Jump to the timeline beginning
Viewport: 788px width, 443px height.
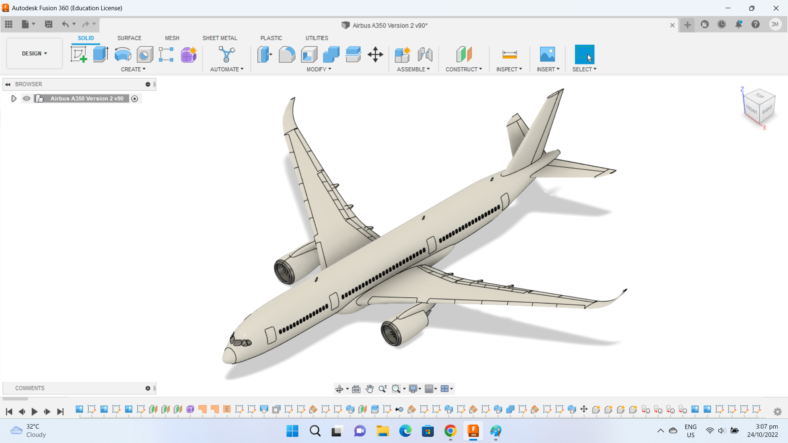(9, 411)
